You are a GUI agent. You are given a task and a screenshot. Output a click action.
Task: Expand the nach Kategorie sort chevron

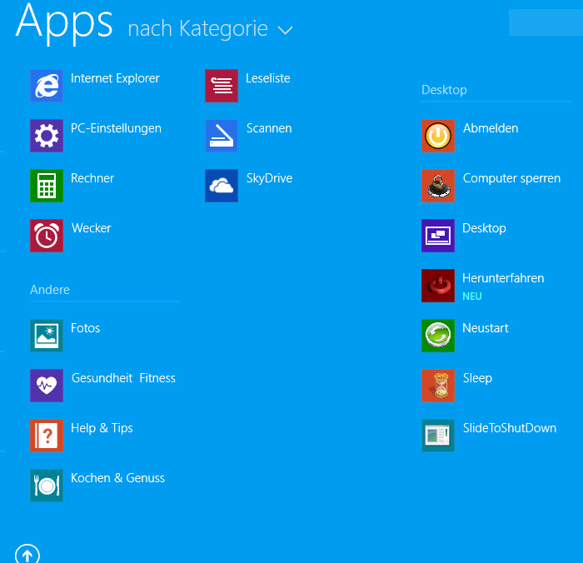[x=285, y=30]
